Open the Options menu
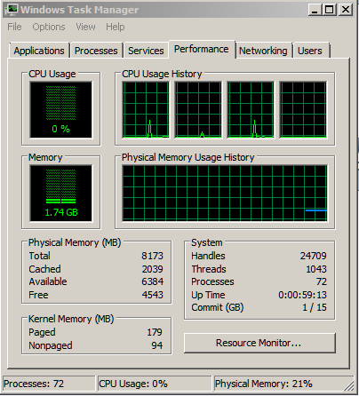The image size is (359, 396). (49, 27)
